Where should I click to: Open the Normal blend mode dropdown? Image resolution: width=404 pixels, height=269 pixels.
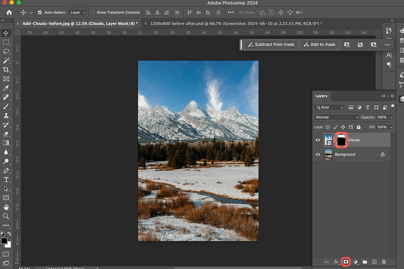click(337, 117)
